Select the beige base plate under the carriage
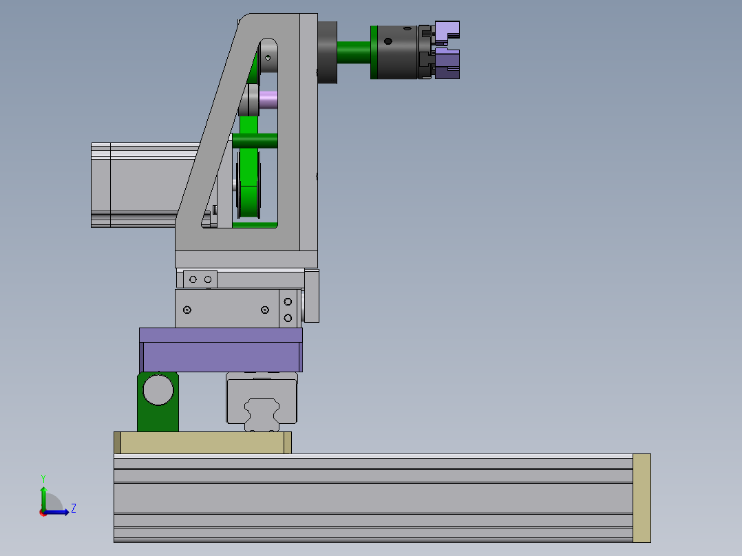 click(x=202, y=443)
